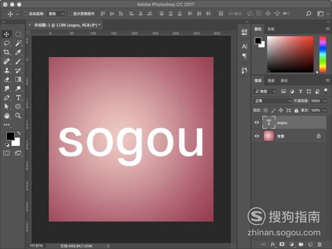This screenshot has height=249, width=332.
Task: Switch to the Channels tab
Action: point(271,81)
